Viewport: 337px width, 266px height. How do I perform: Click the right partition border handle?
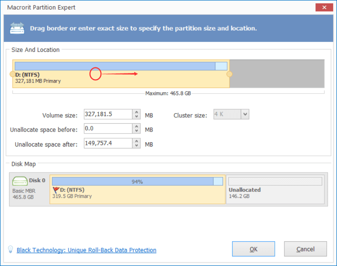pos(229,74)
